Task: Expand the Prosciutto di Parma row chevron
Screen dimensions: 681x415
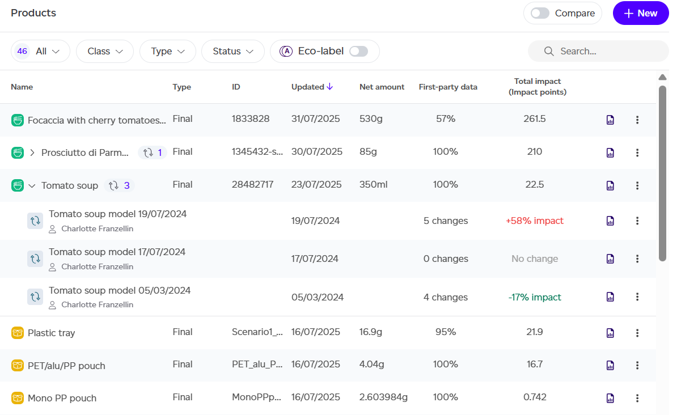Action: pos(32,153)
